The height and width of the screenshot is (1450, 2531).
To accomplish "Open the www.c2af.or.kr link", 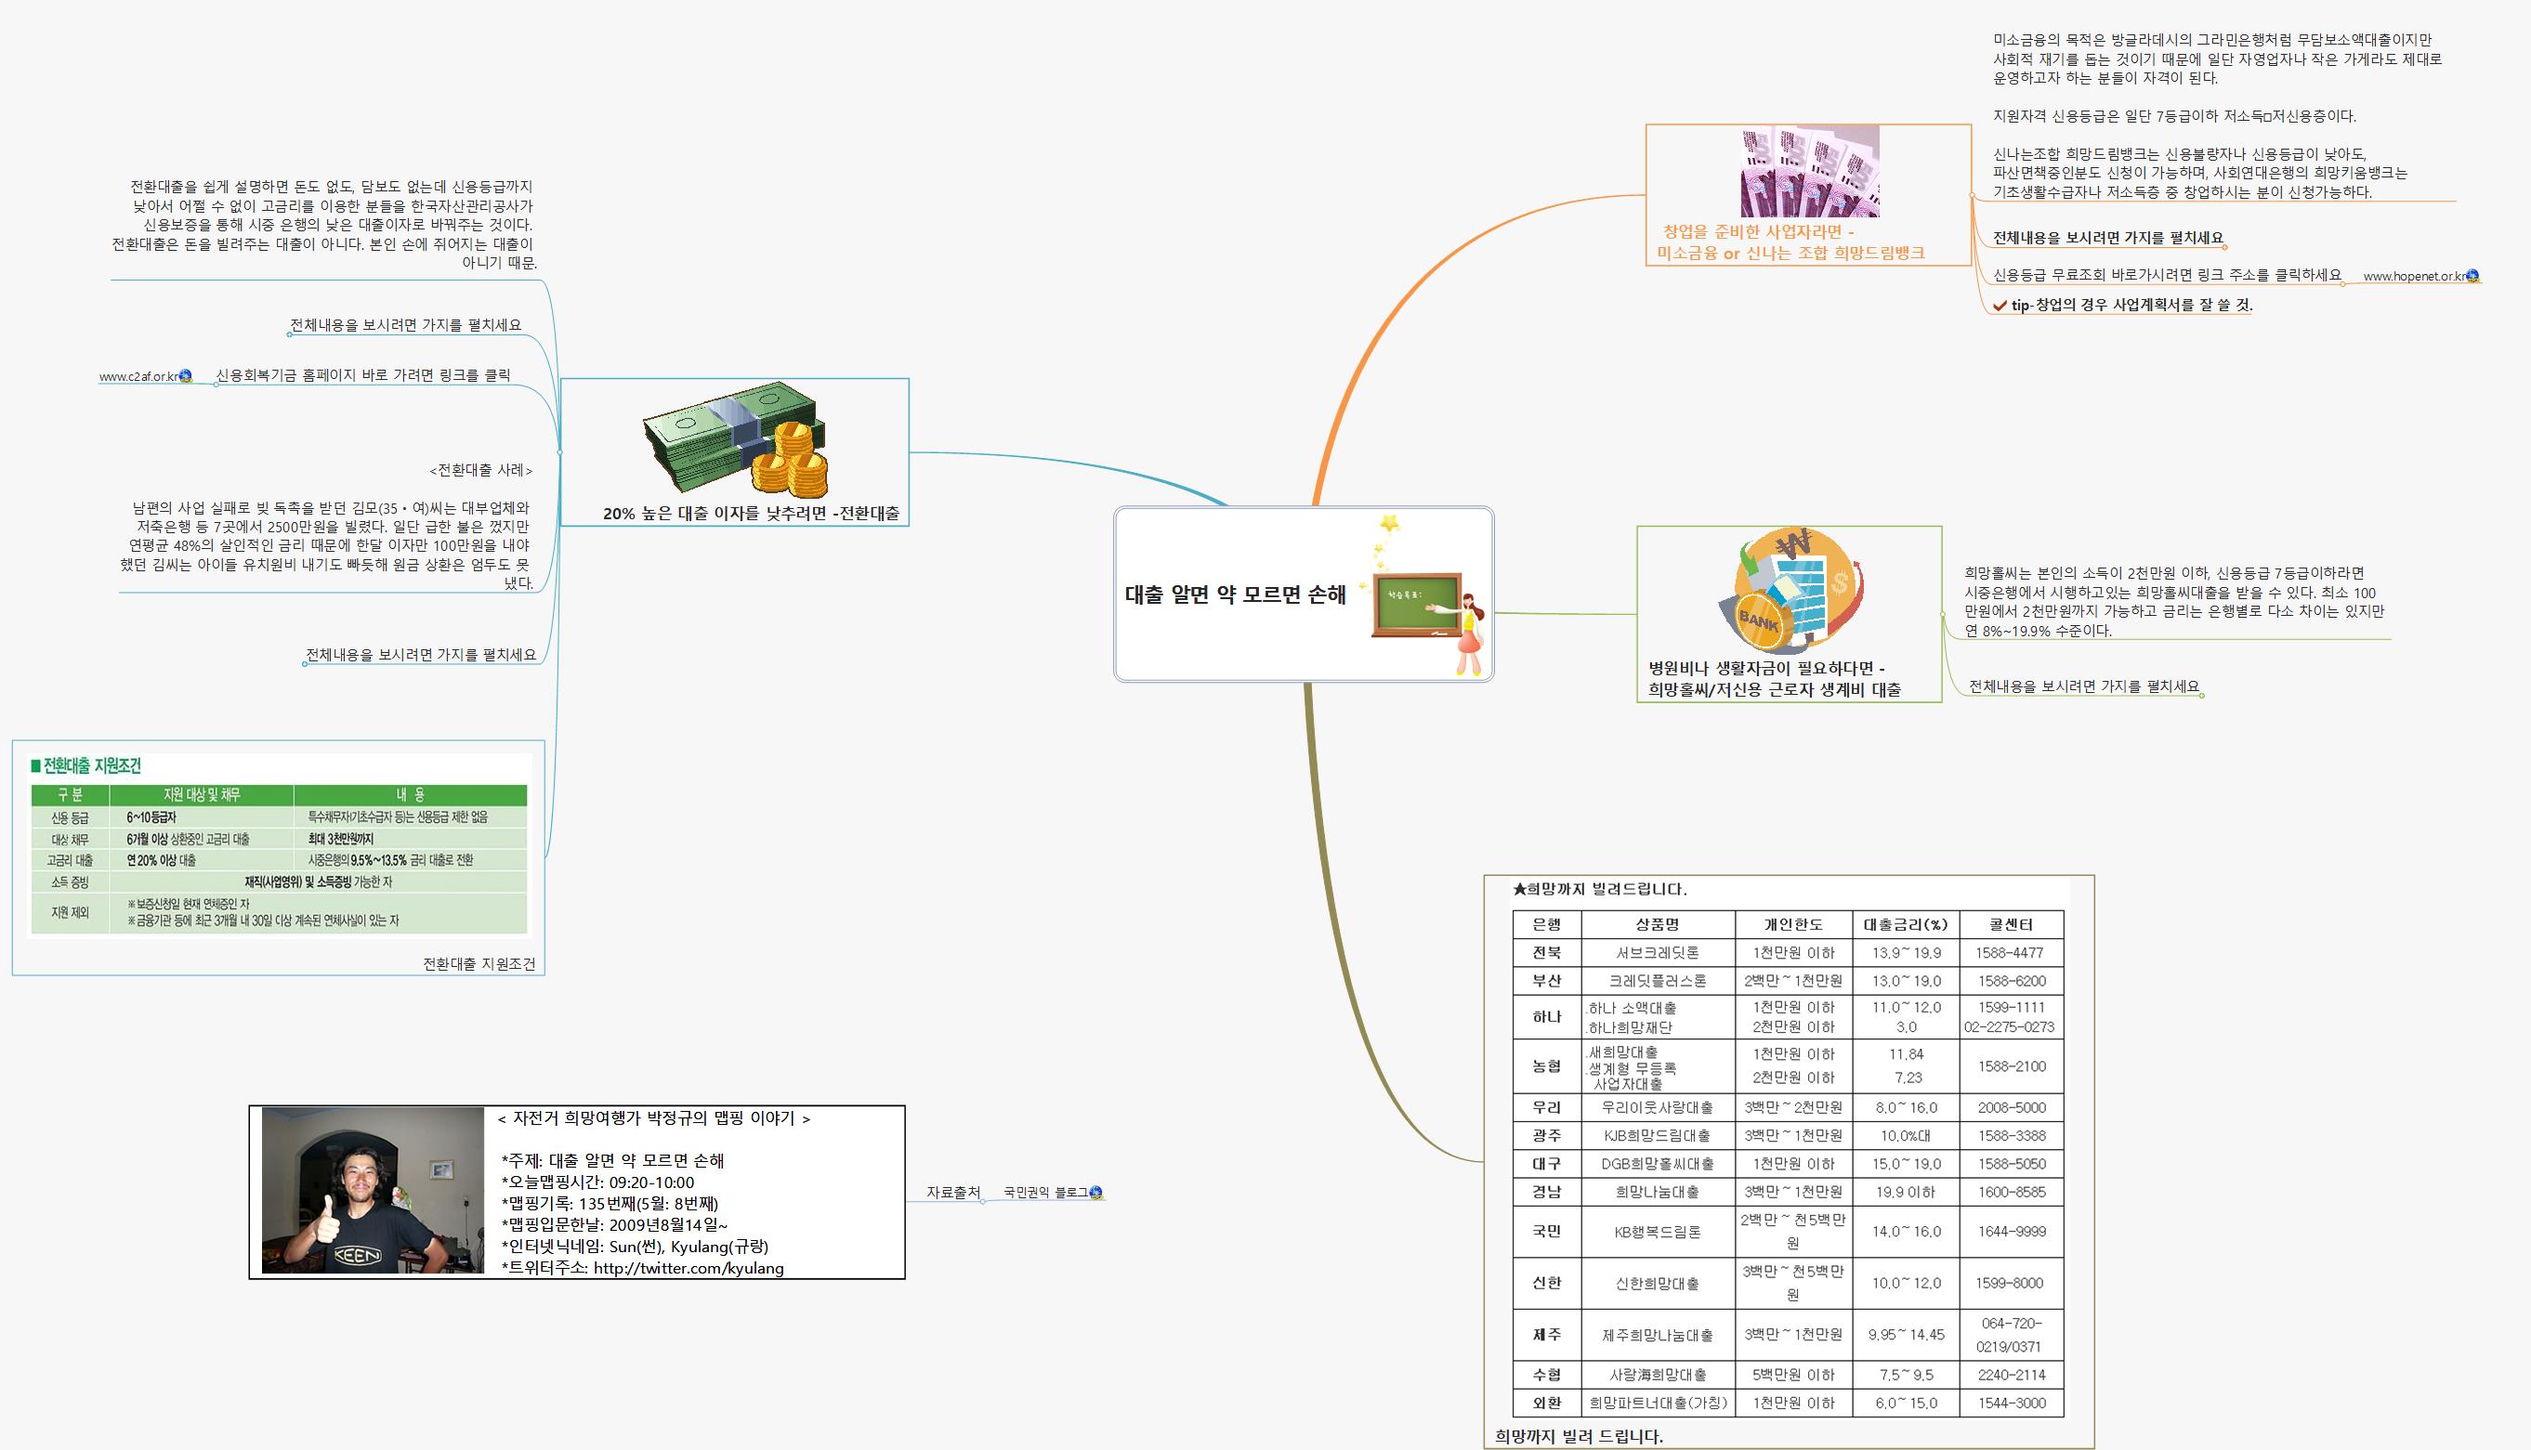I will [x=138, y=377].
